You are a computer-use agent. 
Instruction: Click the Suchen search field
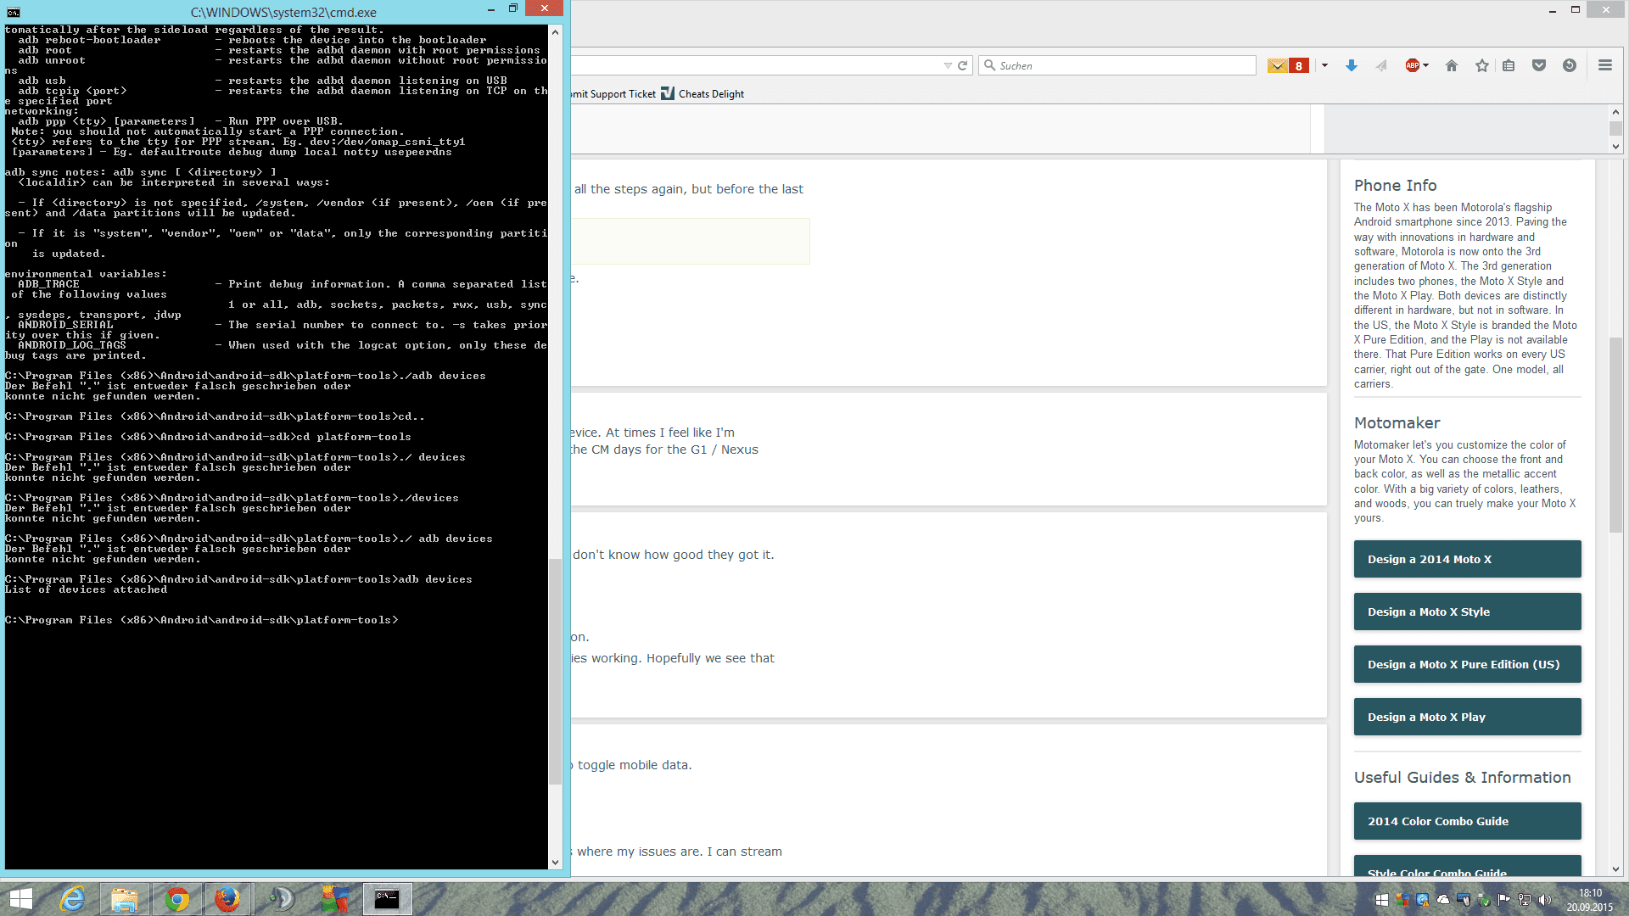(1117, 65)
